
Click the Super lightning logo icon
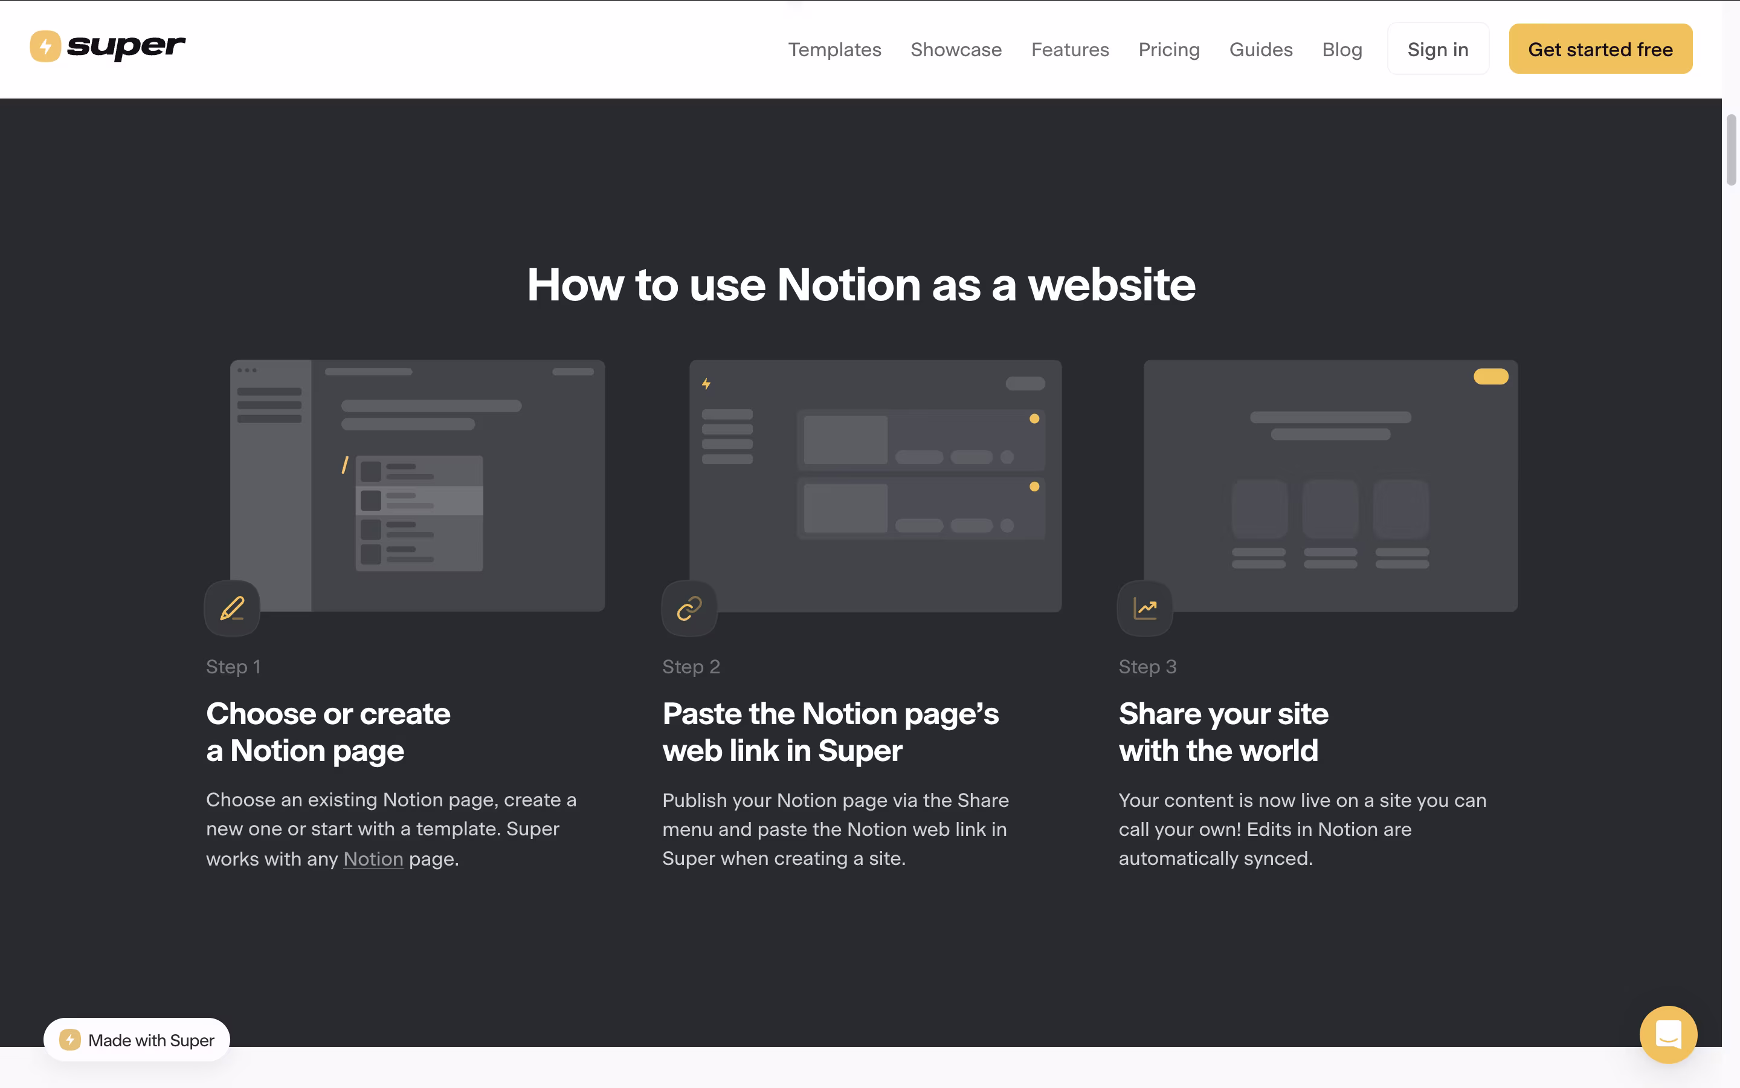coord(45,47)
